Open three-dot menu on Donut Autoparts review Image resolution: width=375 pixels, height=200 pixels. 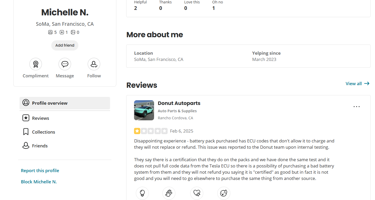tap(357, 107)
